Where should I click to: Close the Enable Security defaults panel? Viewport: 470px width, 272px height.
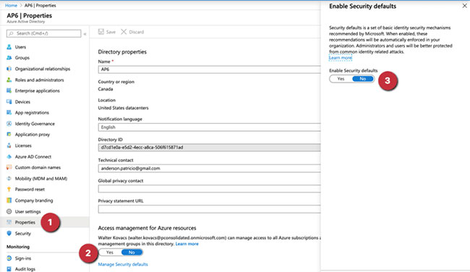point(464,6)
